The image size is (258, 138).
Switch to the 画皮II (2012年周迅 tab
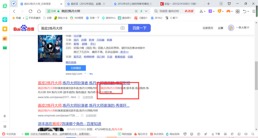(88, 4)
